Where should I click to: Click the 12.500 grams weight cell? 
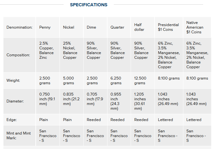[140, 80]
